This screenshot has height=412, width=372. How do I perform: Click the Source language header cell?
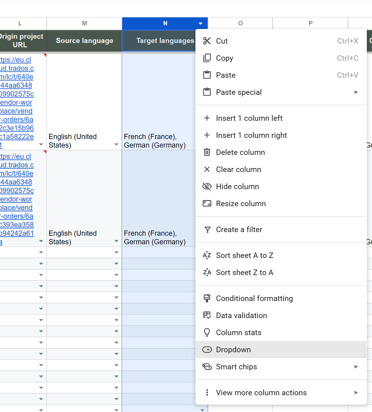[x=84, y=41]
